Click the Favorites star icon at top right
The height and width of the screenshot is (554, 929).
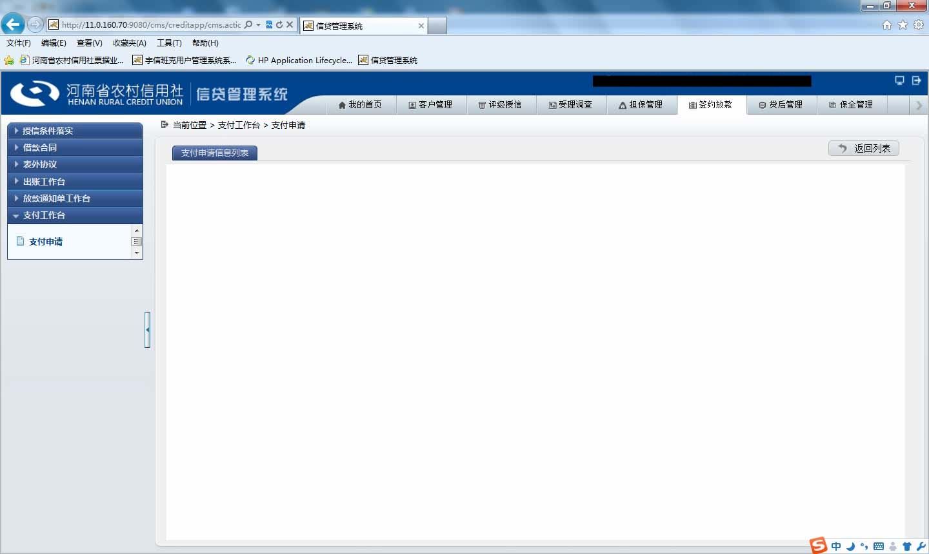coord(903,24)
